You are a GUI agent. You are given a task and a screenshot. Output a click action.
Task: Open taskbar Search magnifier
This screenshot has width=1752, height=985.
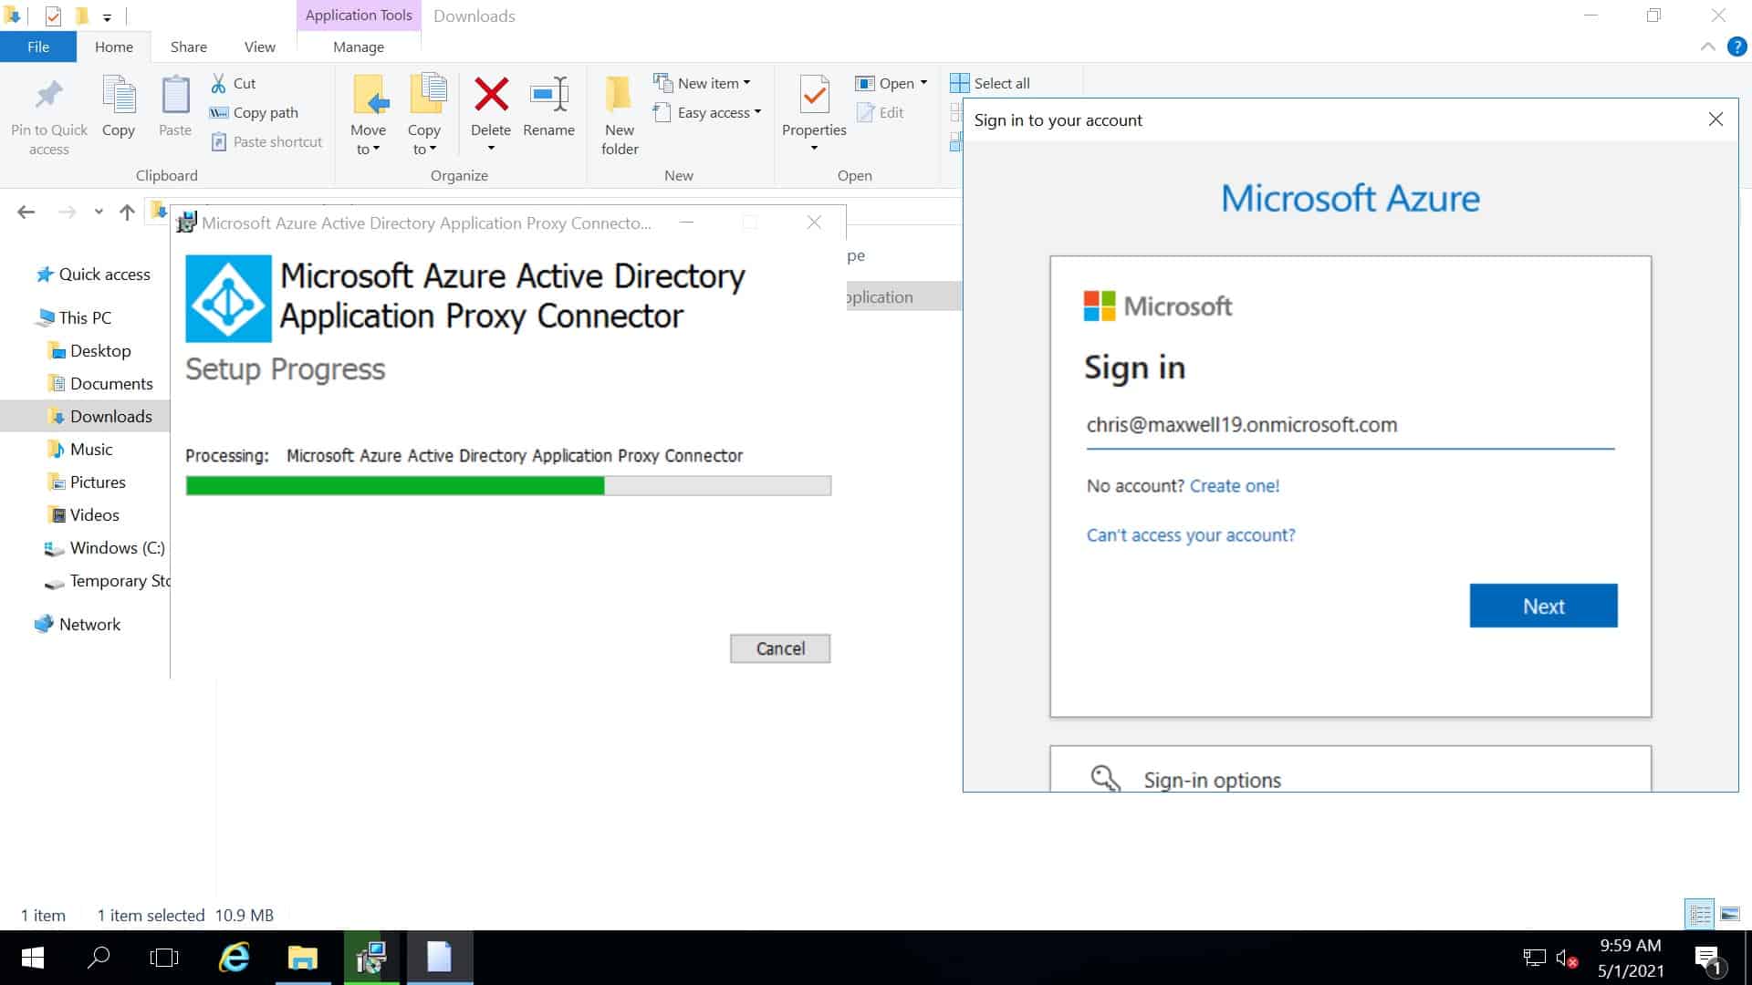click(x=99, y=958)
